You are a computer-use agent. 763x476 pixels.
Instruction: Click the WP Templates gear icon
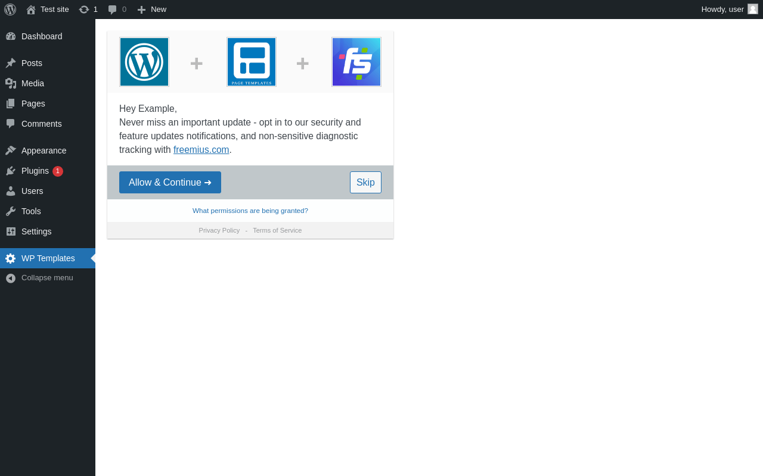[11, 258]
